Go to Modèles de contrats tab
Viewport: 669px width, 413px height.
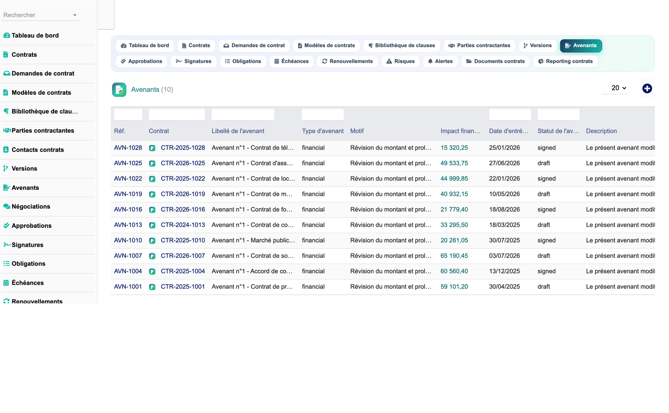(326, 46)
